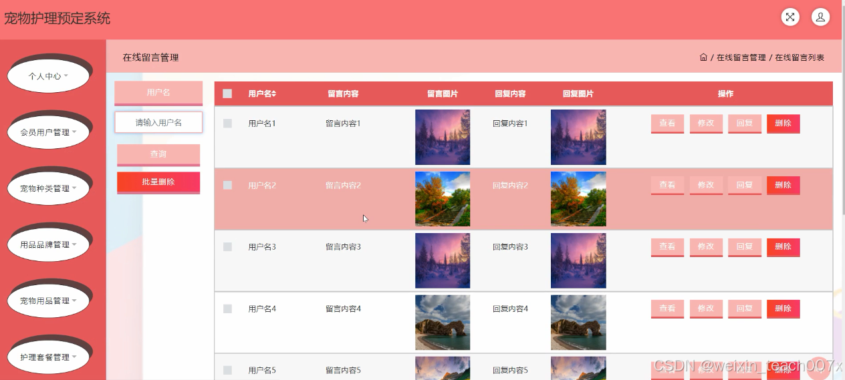Focus the 请输入用户名 input field
Screen dimensions: 845x380
158,122
